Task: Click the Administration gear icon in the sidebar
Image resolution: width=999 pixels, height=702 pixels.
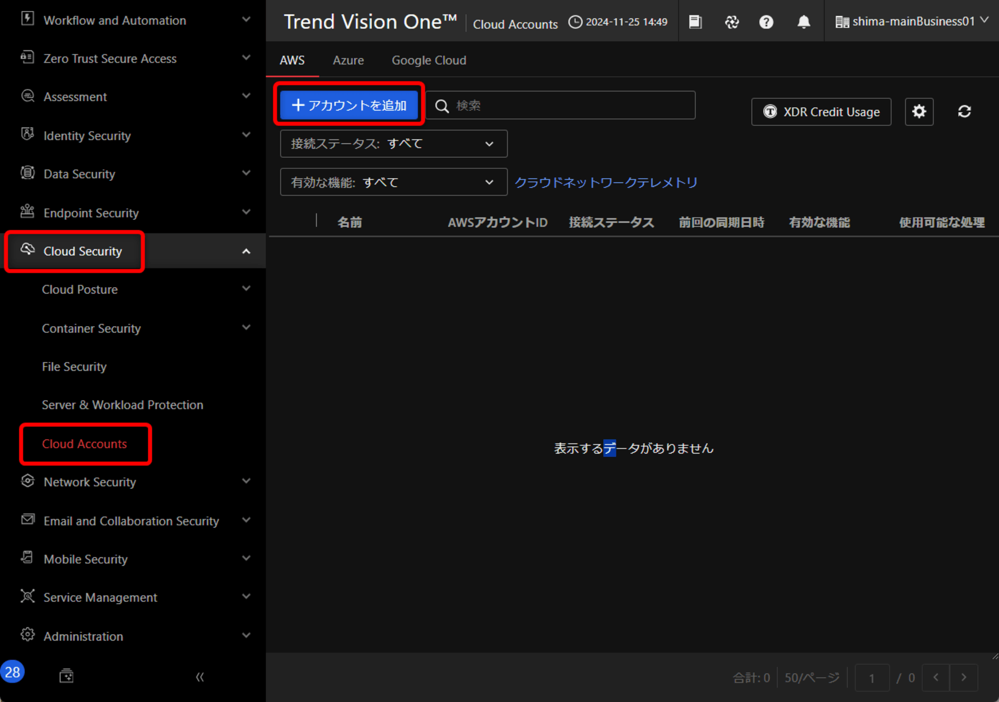Action: pos(27,635)
